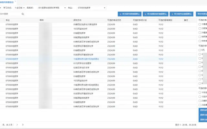Sort by the 专业 column header
The image size is (207, 129).
tap(22, 20)
